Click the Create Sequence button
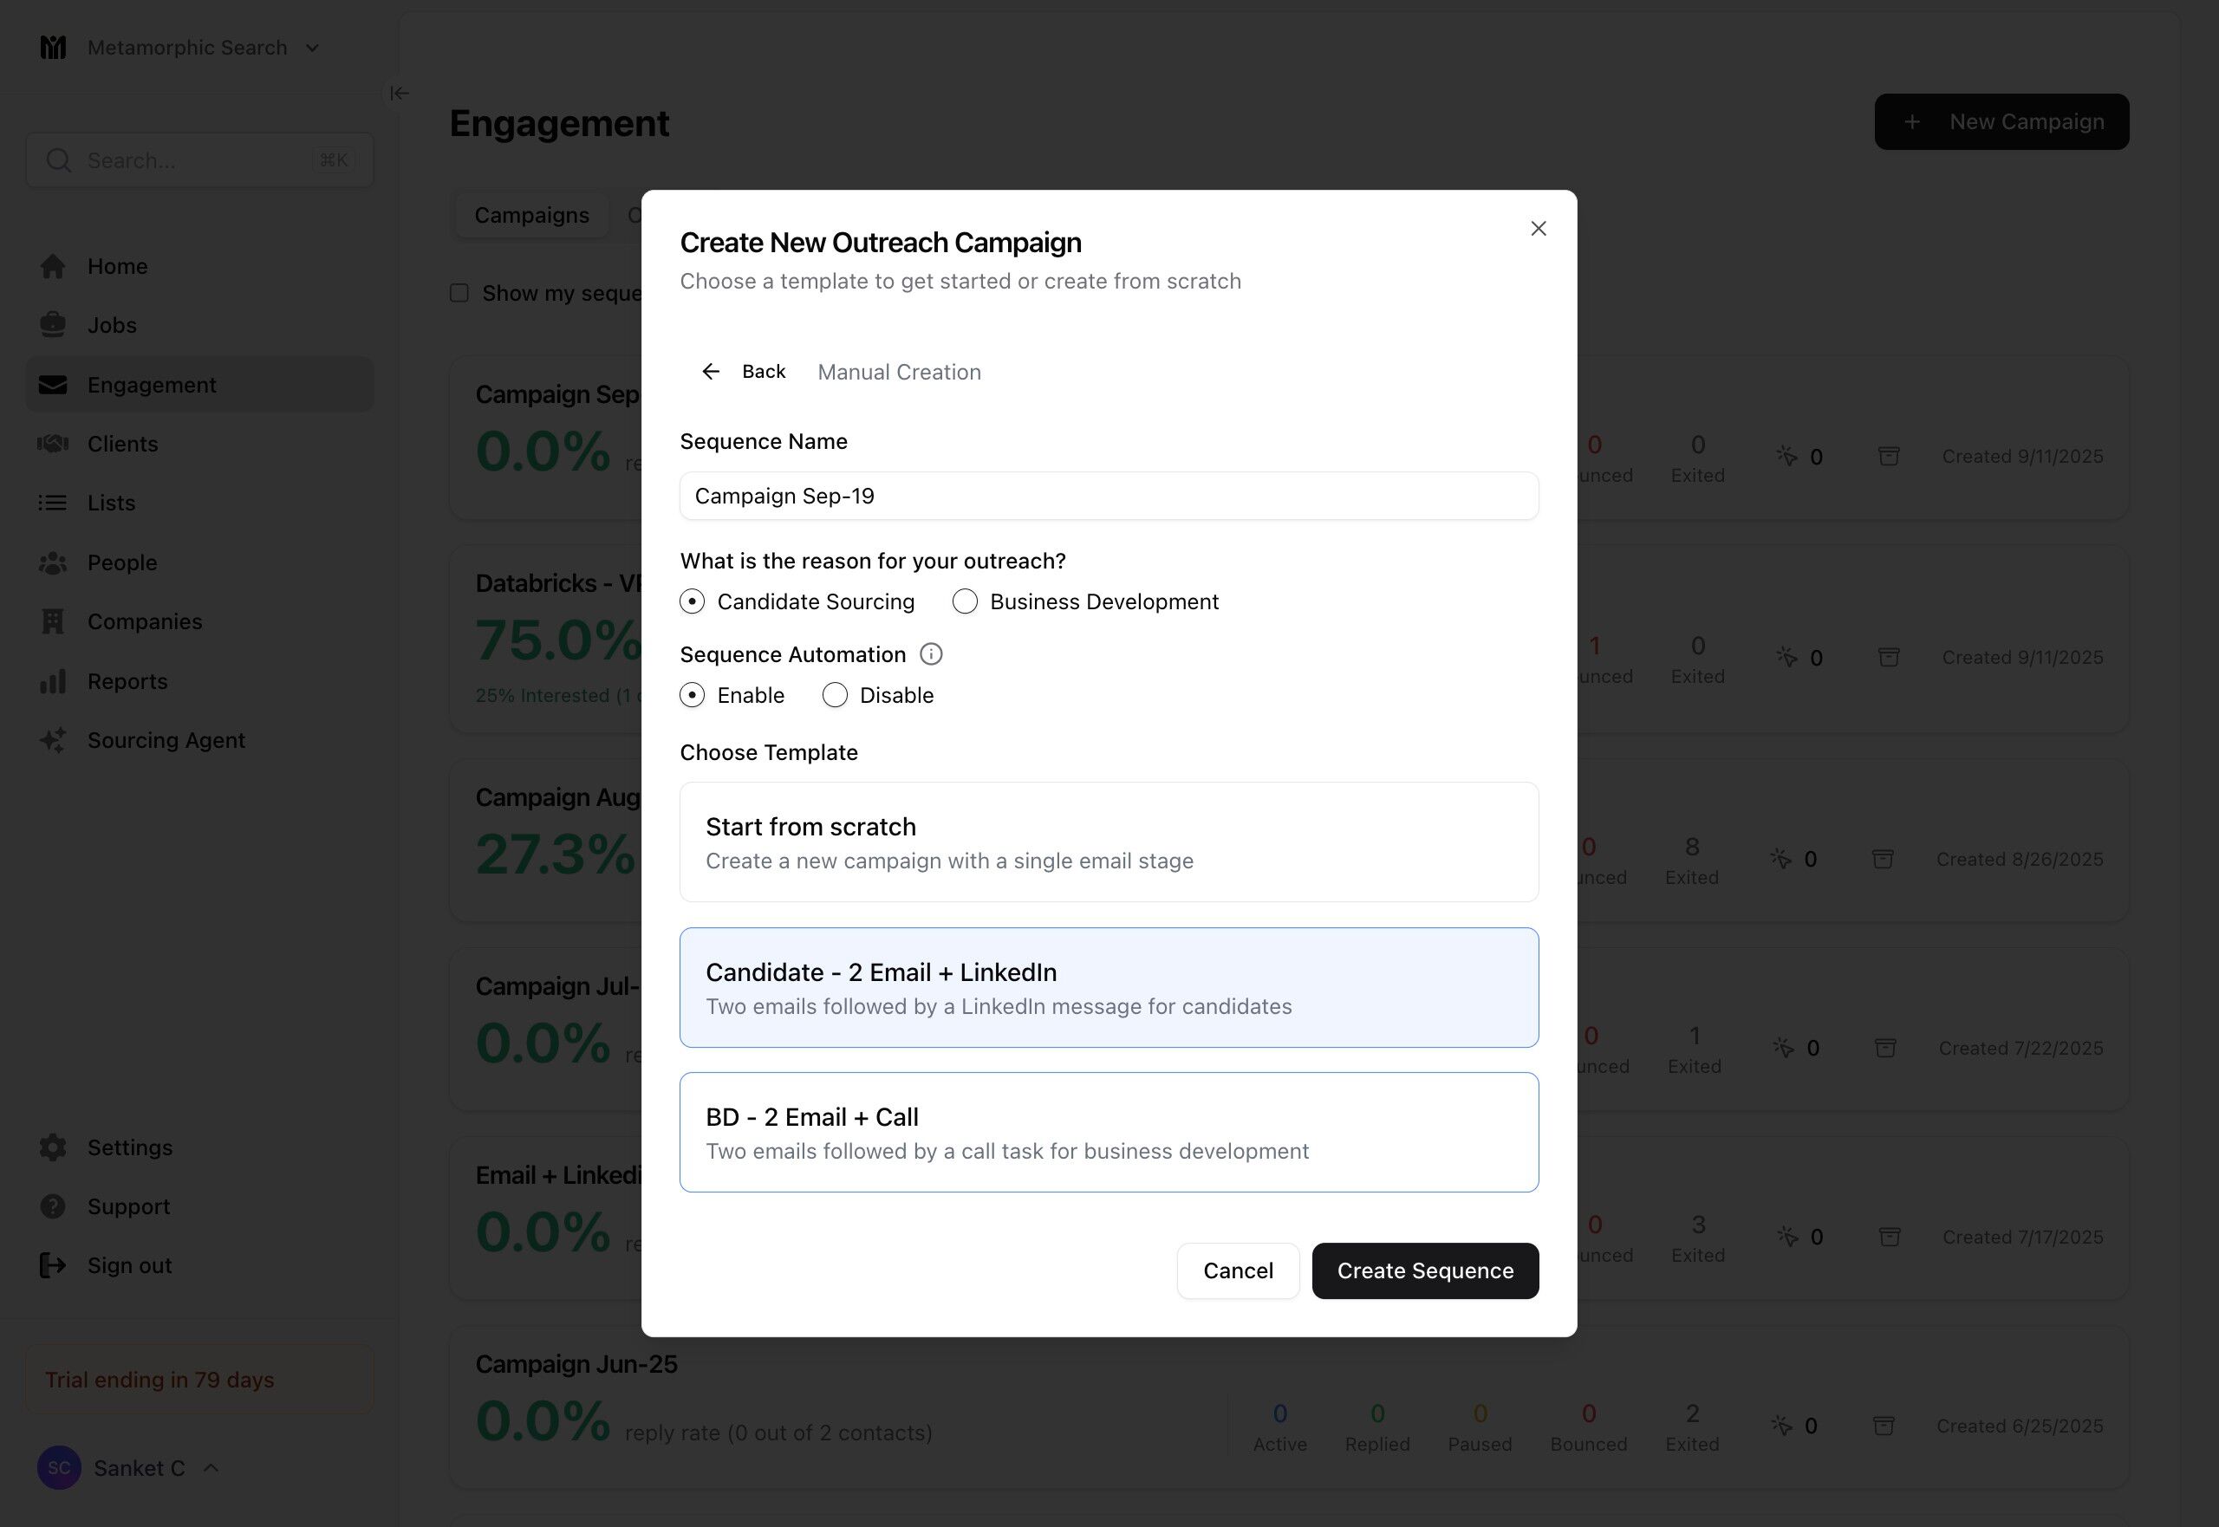Screen dimensions: 2219x1527 coord(1424,1270)
